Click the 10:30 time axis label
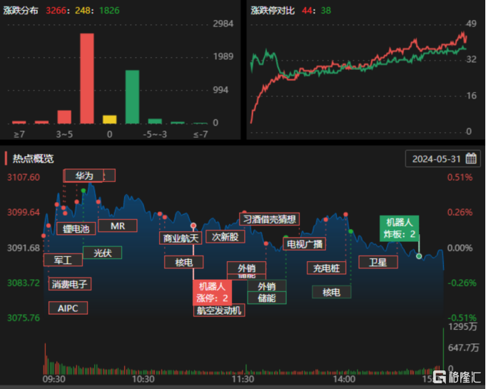 click(143, 379)
